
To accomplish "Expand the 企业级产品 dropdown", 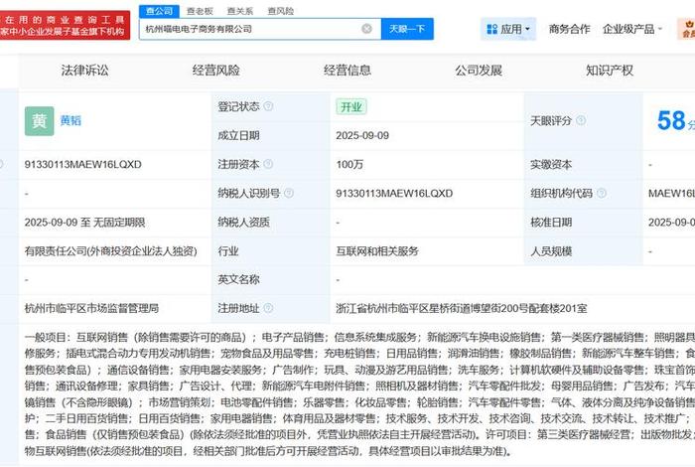I will 632,29.
